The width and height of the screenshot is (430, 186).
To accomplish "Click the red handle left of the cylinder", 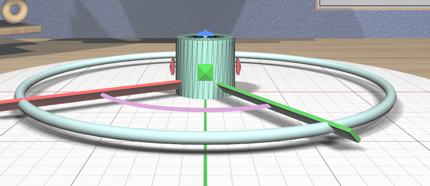I will point(173,67).
